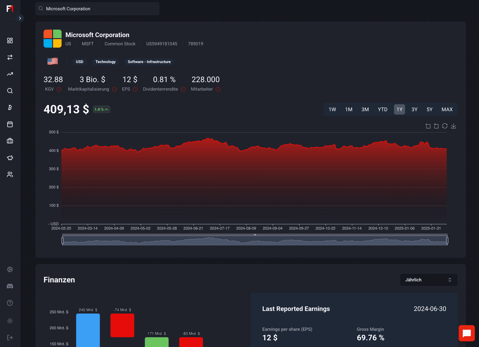Click the MSFT ticker symbol

pos(88,44)
